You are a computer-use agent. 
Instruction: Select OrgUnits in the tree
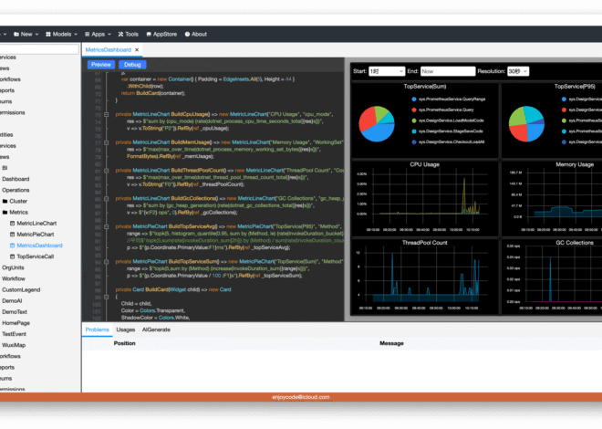click(x=13, y=268)
